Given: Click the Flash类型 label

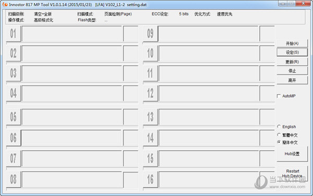Looking at the screenshot, I should (x=87, y=20).
